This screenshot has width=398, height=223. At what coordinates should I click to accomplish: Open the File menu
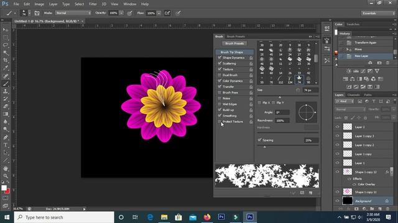(16, 4)
